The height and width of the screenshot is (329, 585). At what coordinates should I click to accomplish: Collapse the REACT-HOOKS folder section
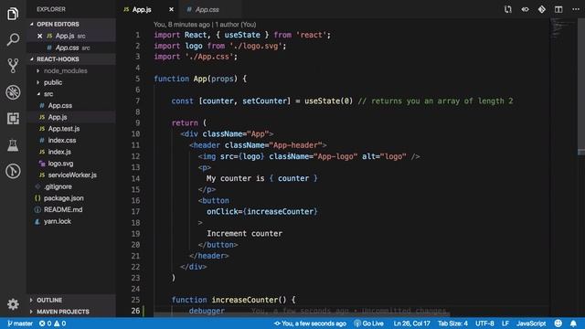(71, 58)
